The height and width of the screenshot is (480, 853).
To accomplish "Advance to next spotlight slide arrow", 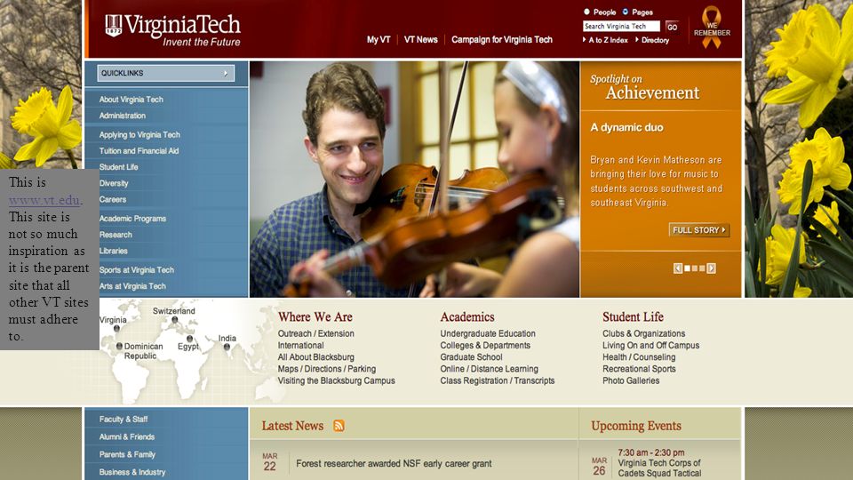I will coord(711,268).
